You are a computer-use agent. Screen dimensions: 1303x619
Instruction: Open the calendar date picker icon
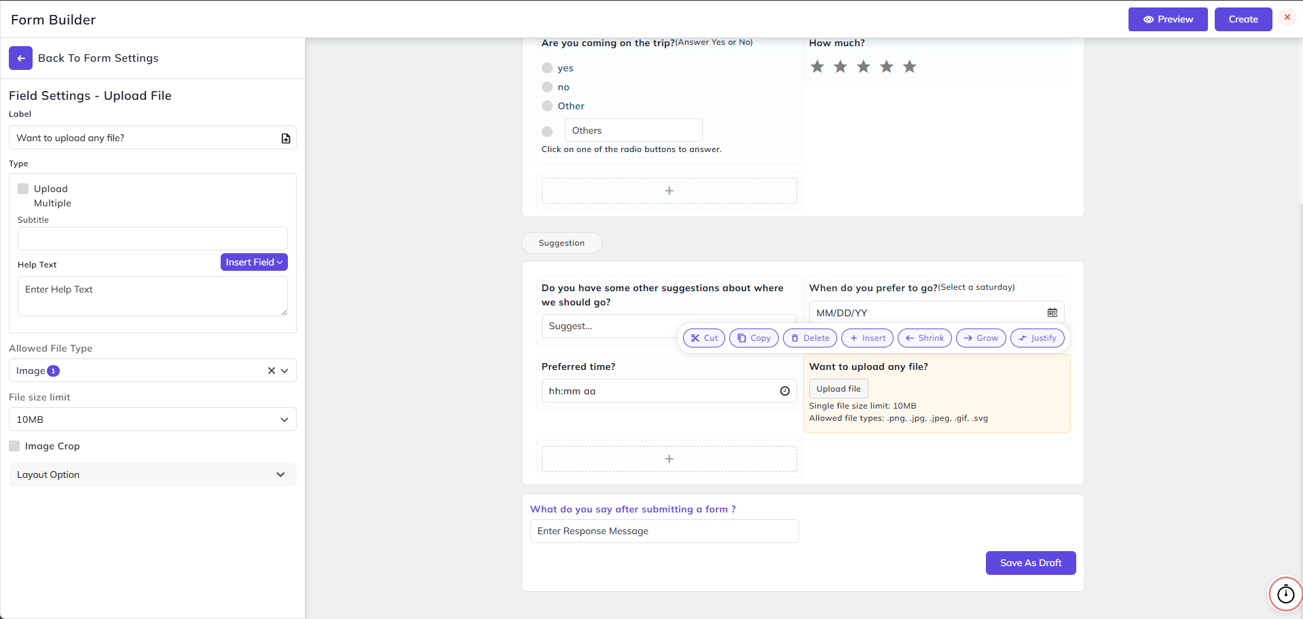[1052, 313]
